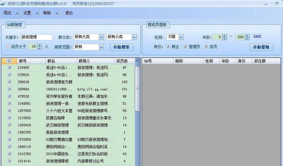Increase the maximum age stepper

coord(247,36)
